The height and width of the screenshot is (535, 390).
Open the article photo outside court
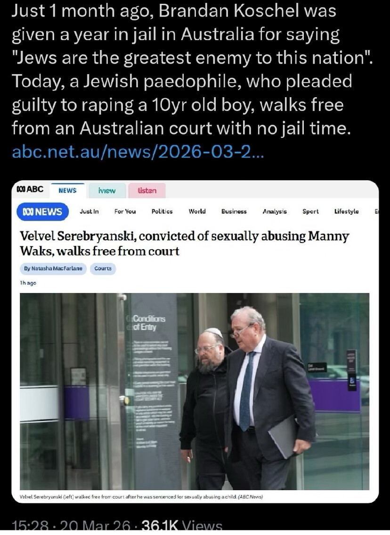[x=195, y=392]
